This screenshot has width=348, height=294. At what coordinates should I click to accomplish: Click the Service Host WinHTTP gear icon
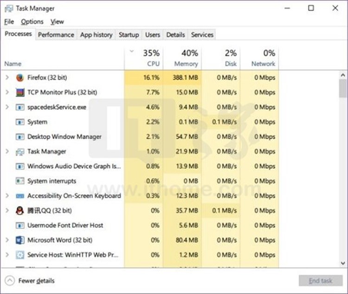tap(20, 255)
